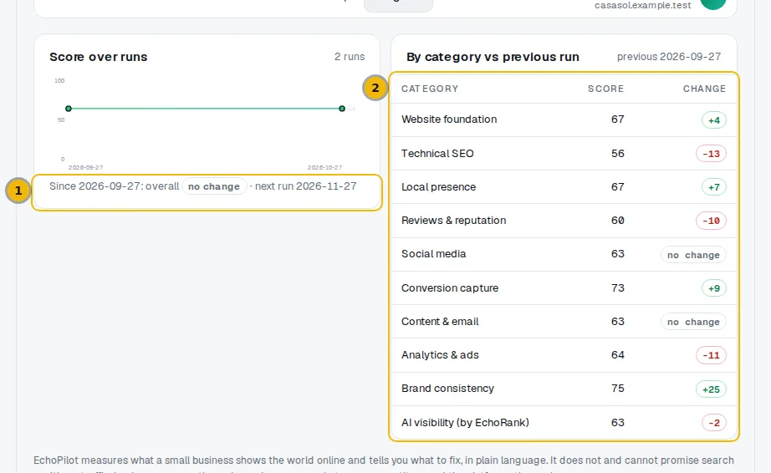Click the +4 change badge for Website foundation
Screen dimensions: 771x473
(714, 120)
